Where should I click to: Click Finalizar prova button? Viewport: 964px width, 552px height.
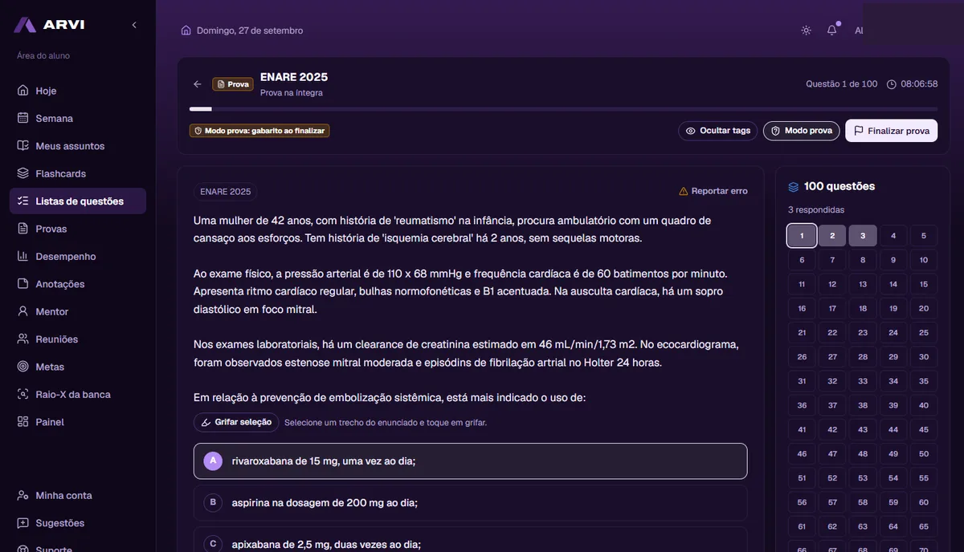point(891,131)
